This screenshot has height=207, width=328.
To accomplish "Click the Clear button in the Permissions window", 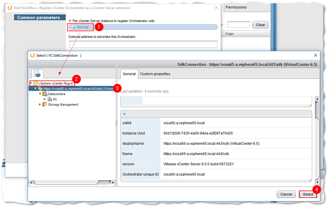I will click(260, 25).
